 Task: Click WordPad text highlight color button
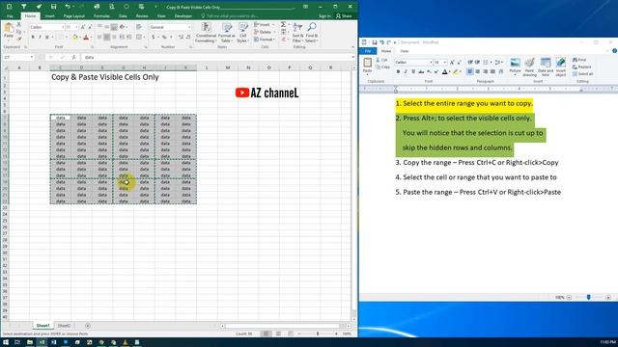[x=455, y=71]
